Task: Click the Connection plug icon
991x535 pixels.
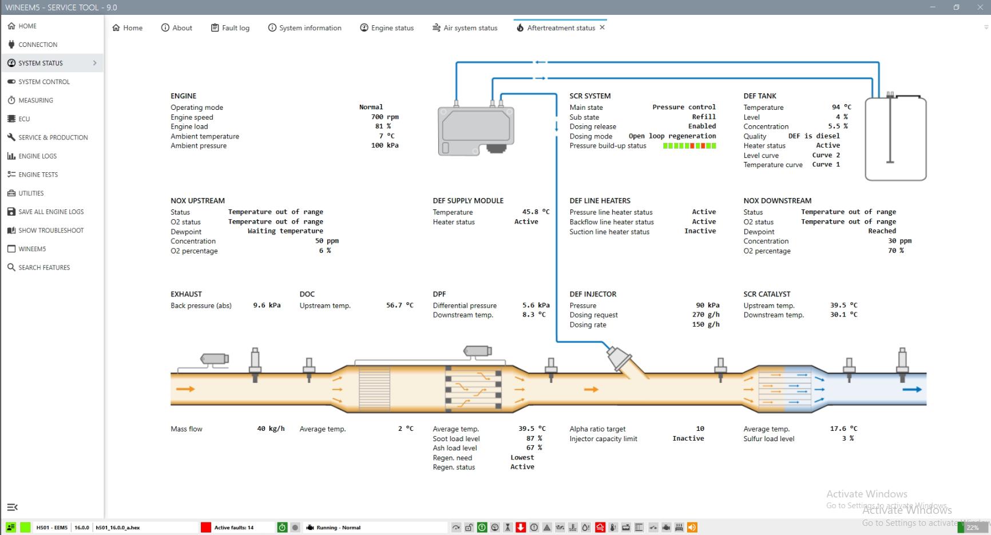Action: click(x=11, y=45)
